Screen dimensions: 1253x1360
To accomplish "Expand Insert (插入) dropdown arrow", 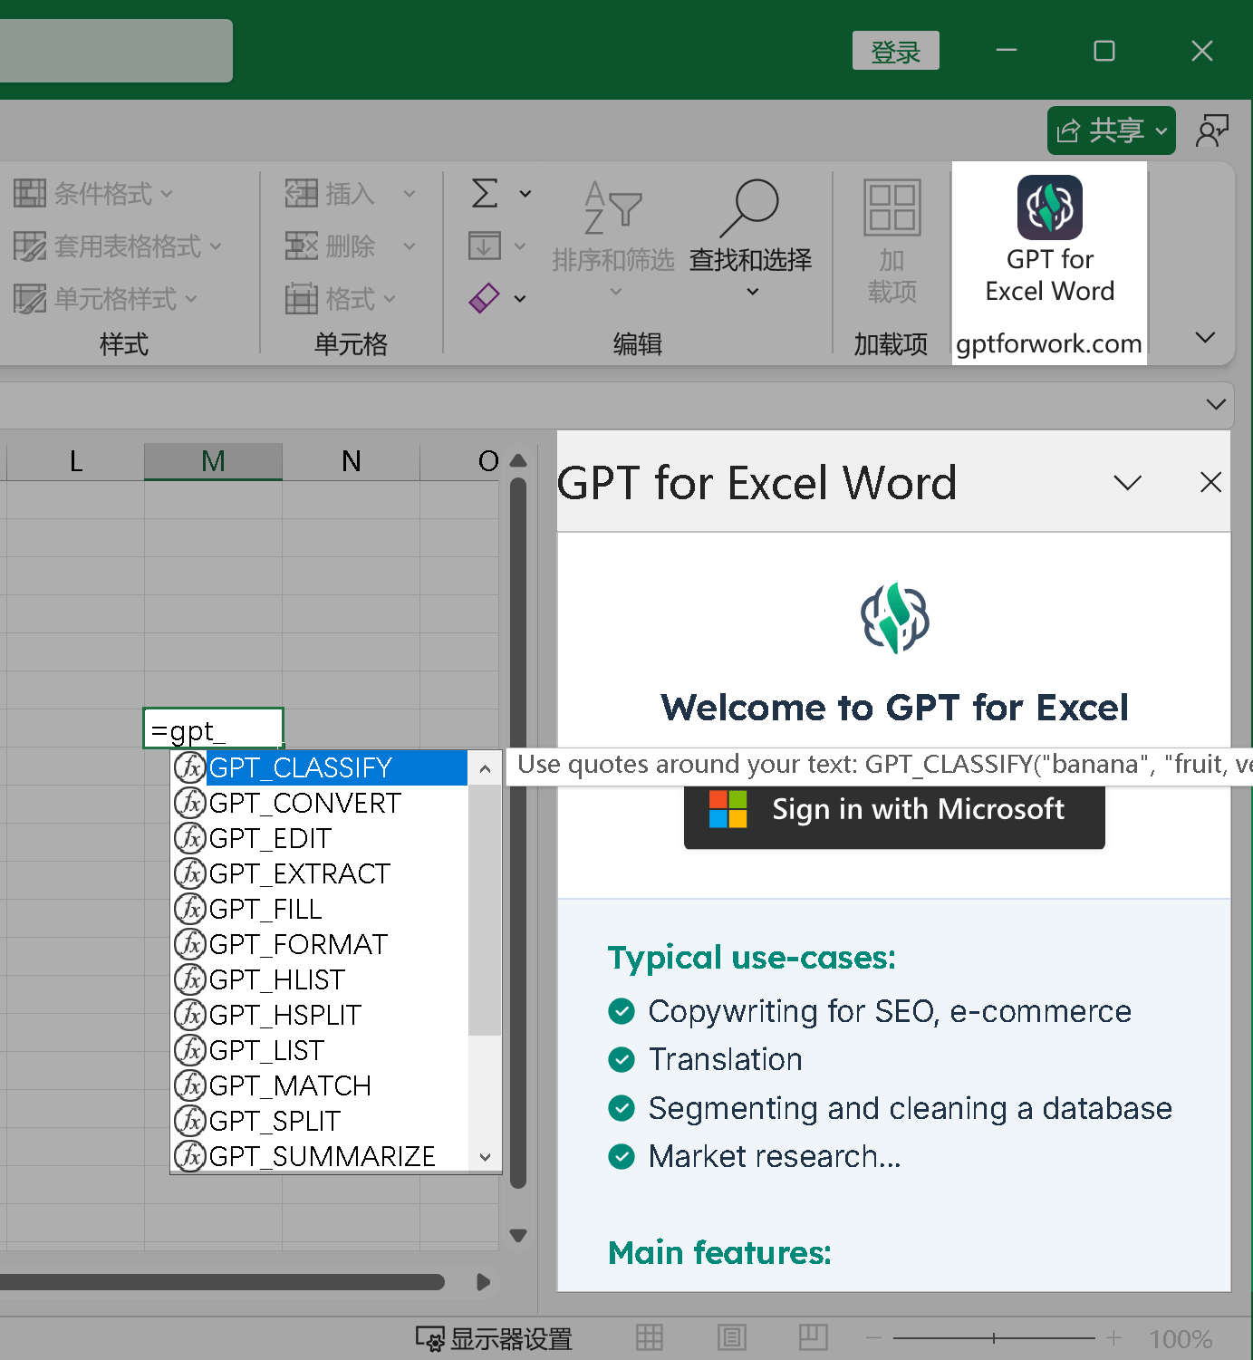I will tap(410, 193).
